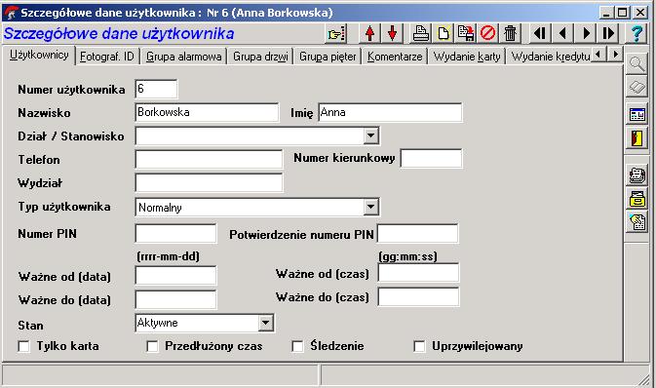Focus the Numer kierunkowy input field
The image size is (656, 388).
(432, 158)
